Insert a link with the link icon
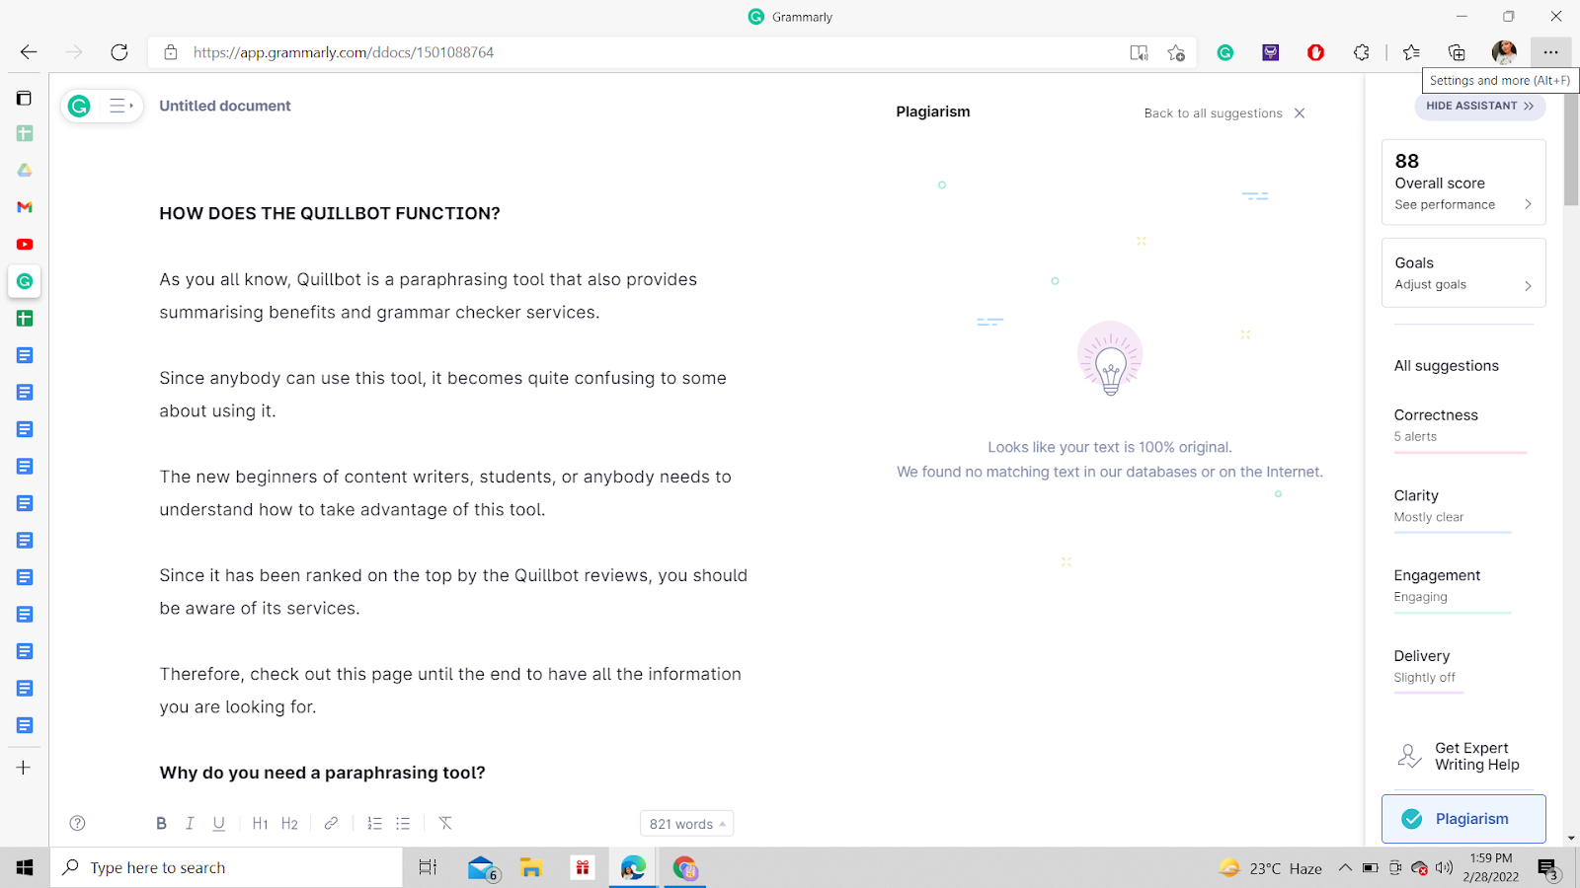The height and width of the screenshot is (888, 1580). tap(331, 824)
